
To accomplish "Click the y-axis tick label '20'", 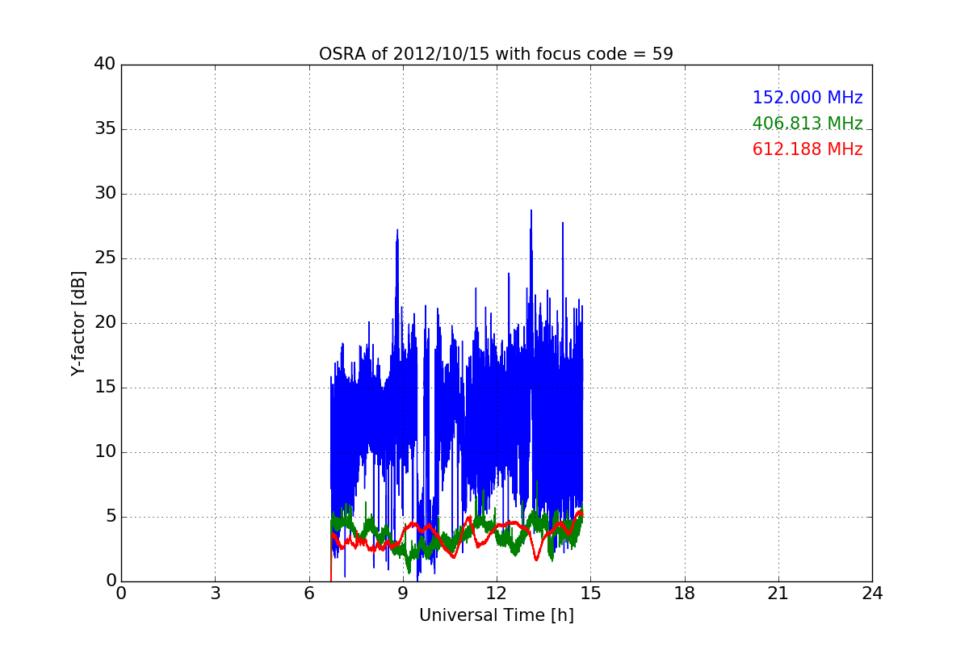I will click(x=105, y=323).
